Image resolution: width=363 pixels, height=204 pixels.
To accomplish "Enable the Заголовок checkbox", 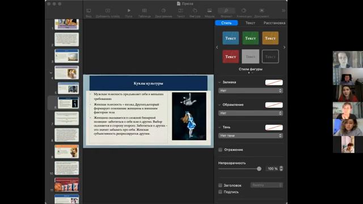I will (221, 185).
